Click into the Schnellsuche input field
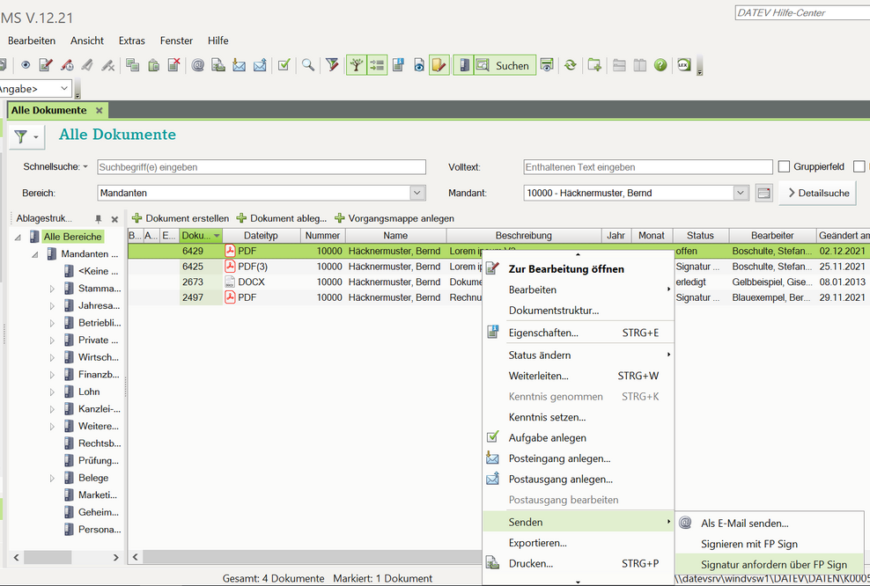This screenshot has width=870, height=586. pos(261,167)
